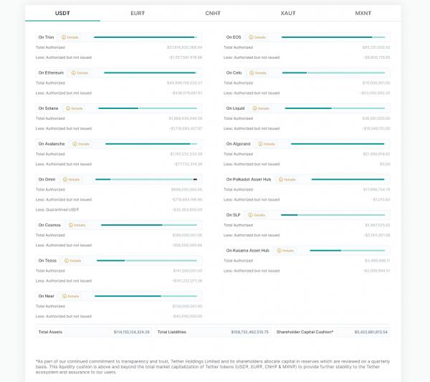The width and height of the screenshot is (430, 382).
Task: Go to the XAU₮ tab
Action: (288, 13)
